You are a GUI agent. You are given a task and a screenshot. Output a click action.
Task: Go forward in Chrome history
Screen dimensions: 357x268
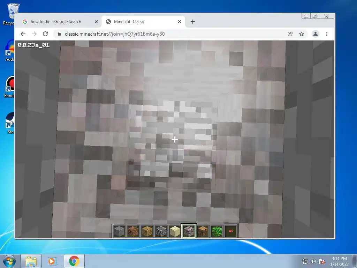[x=34, y=34]
